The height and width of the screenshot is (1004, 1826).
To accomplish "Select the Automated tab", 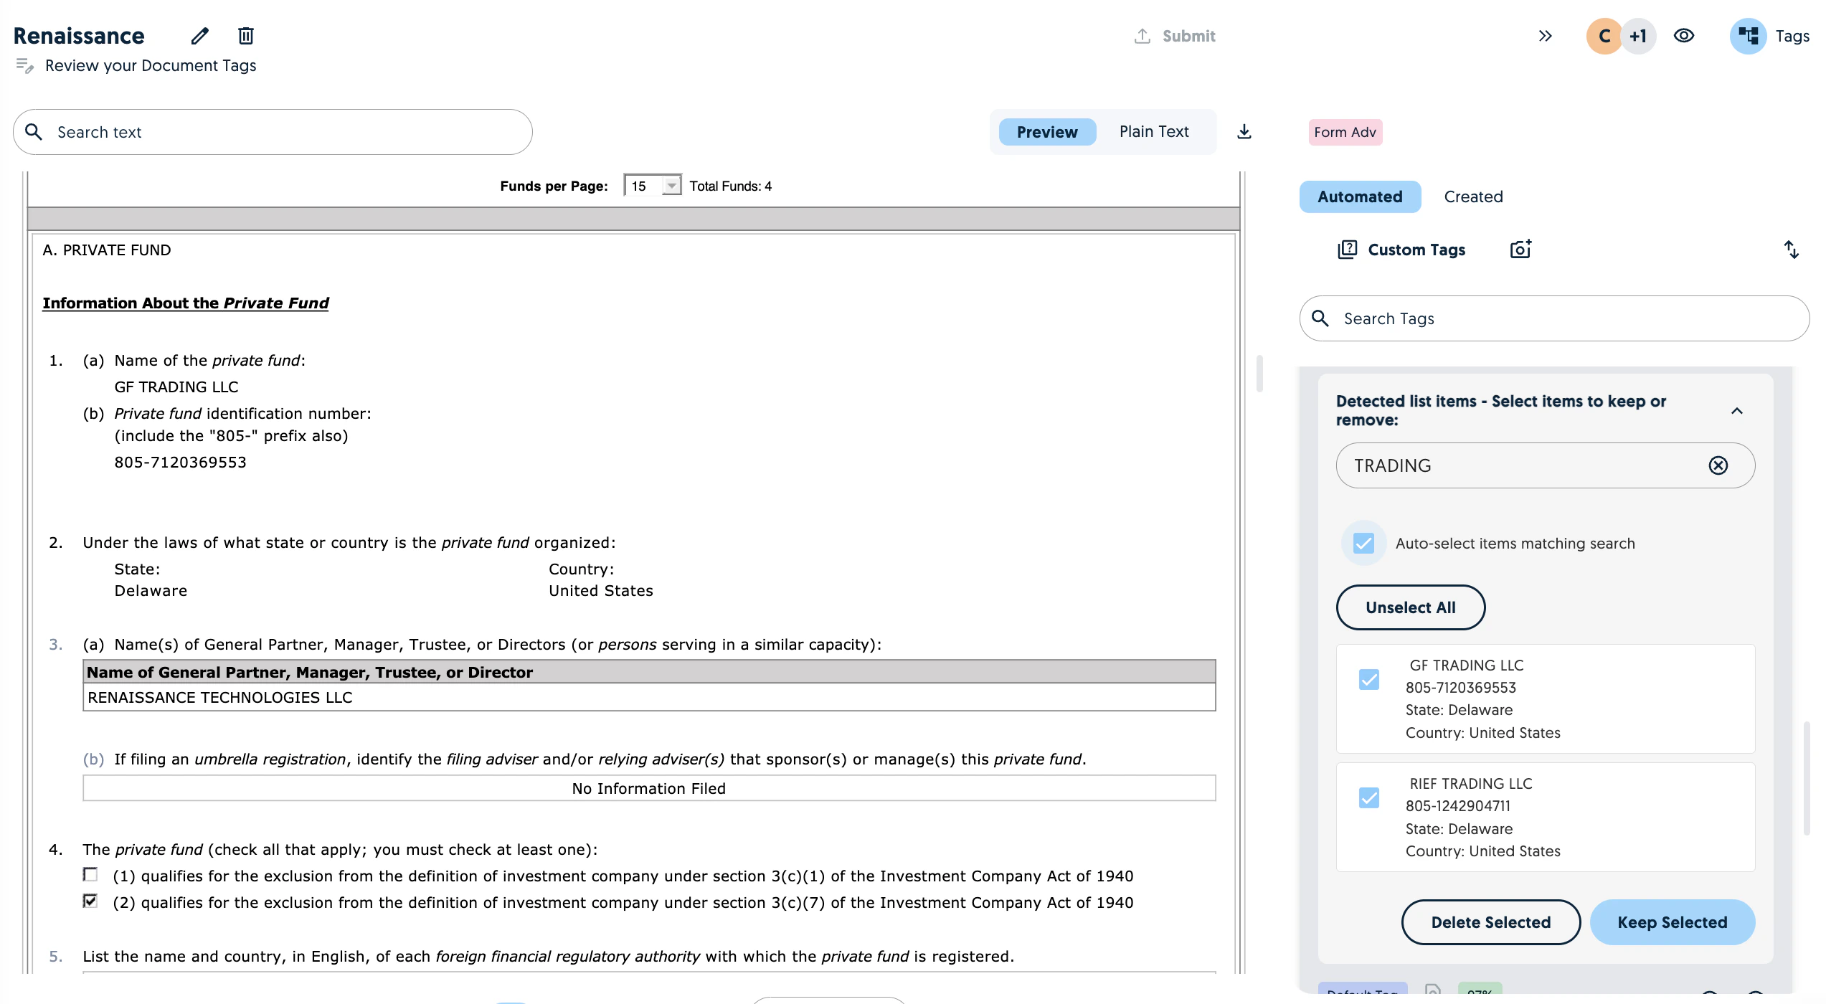I will point(1360,196).
